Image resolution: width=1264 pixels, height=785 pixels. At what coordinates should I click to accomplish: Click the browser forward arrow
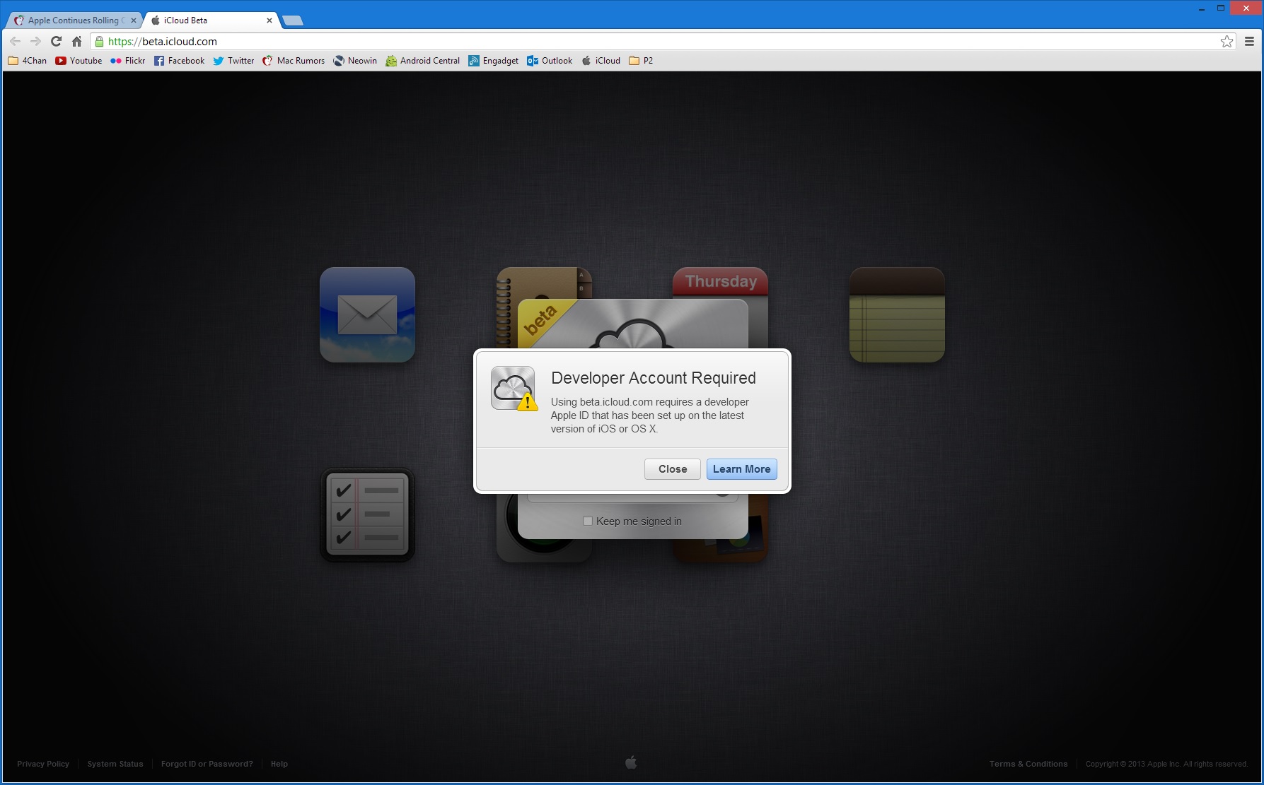coord(35,42)
